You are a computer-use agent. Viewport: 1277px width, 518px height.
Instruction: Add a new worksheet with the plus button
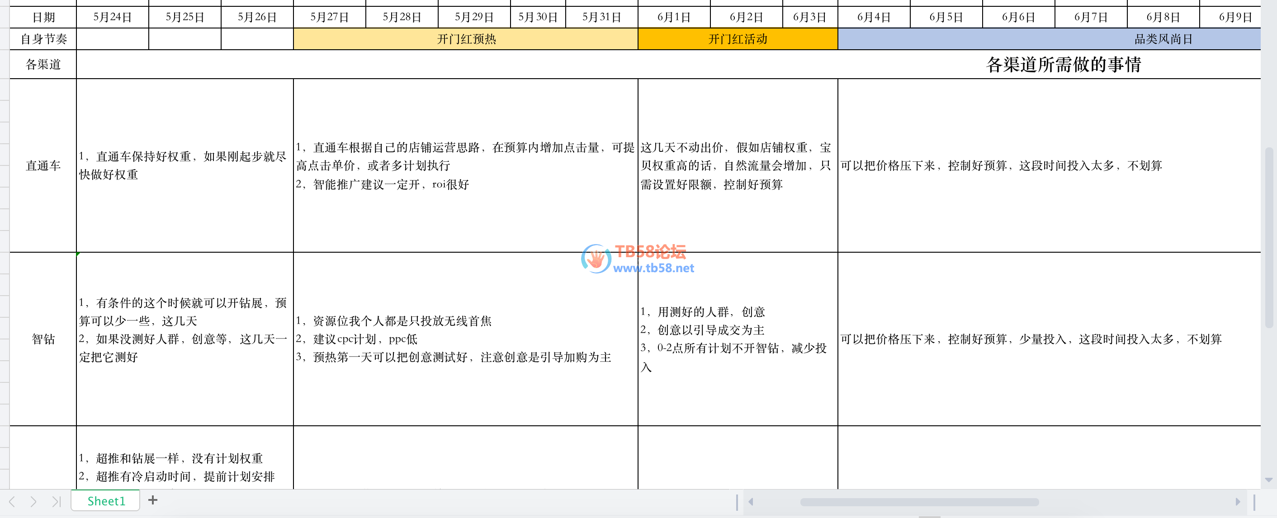click(152, 501)
